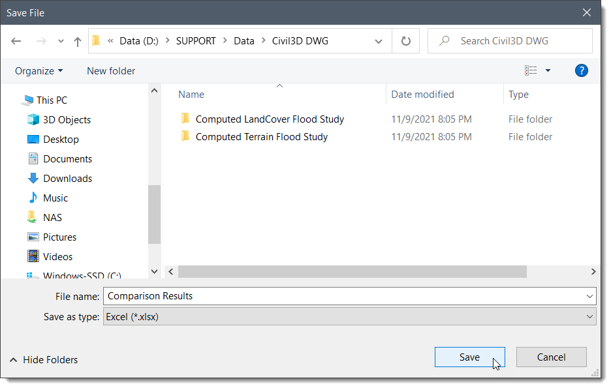Close the Save File dialog
Viewport: 611px width, 388px height.
[586, 13]
